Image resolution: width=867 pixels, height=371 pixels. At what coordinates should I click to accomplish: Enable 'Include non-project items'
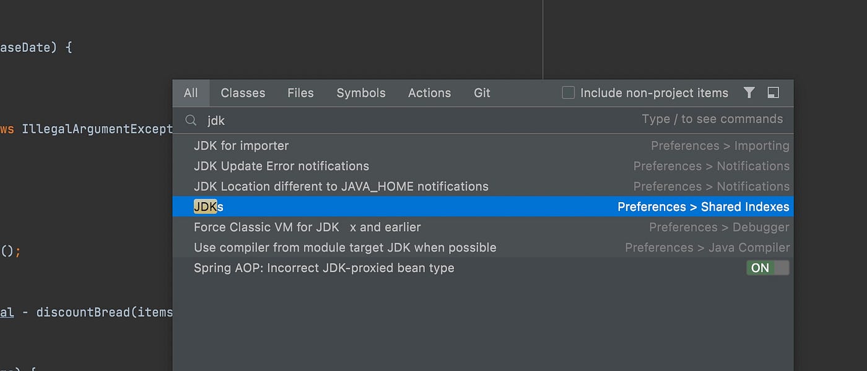[568, 92]
